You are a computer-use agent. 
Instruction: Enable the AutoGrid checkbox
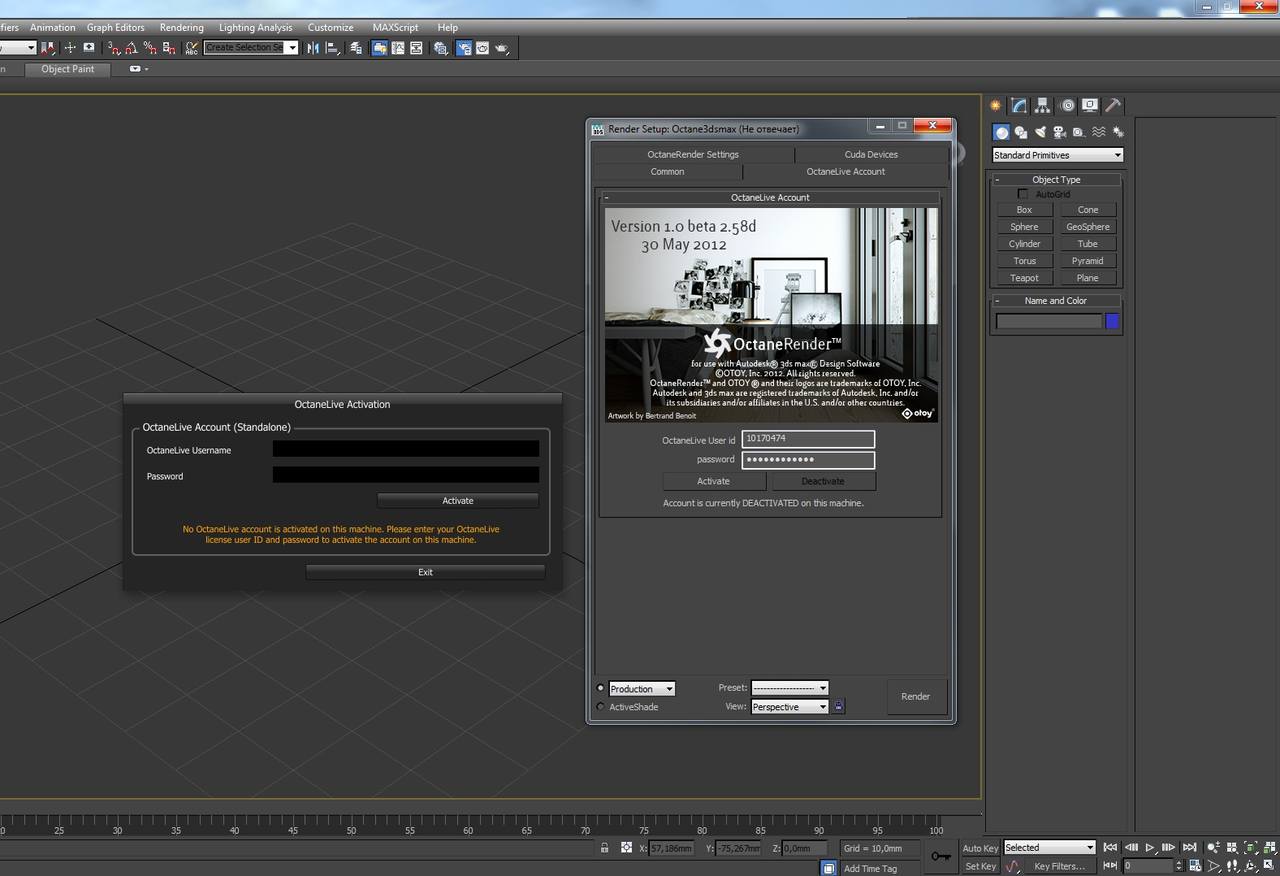pos(1023,194)
